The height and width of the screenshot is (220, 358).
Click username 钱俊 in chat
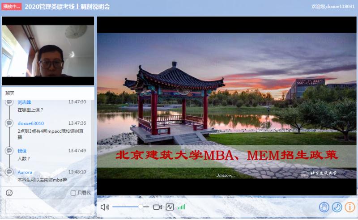pyautogui.click(x=22, y=151)
